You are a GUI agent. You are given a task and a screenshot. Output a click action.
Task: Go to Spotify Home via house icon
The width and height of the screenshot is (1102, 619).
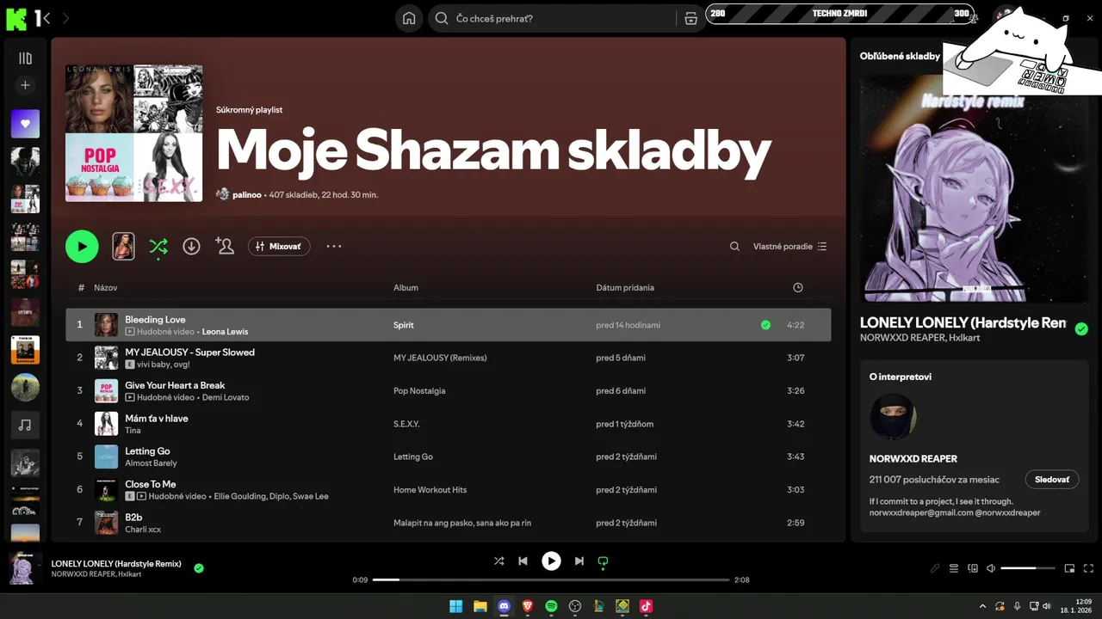(409, 18)
